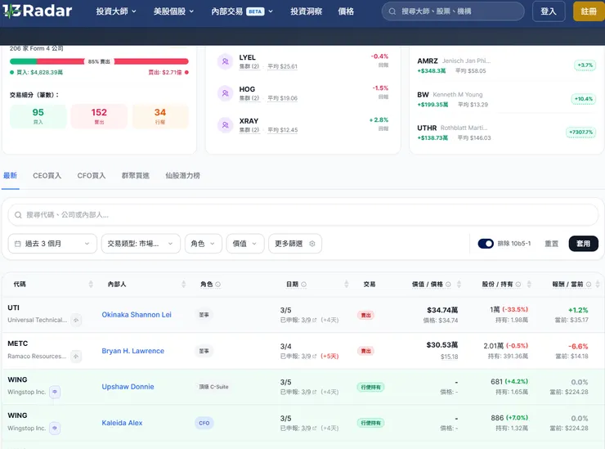Click the small badge icon next to Universal Technical
The height and width of the screenshot is (449, 605).
click(x=76, y=320)
